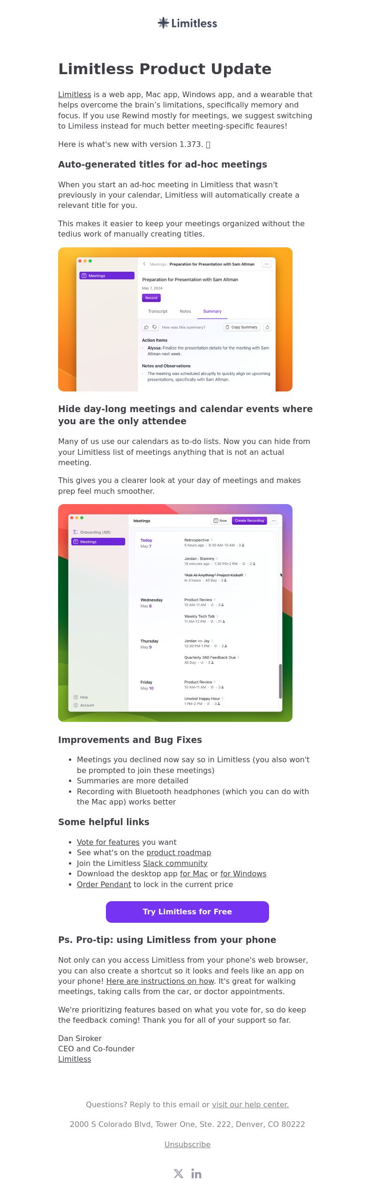
Task: Click the meetings list scrollbar thumb
Action: tap(280, 681)
